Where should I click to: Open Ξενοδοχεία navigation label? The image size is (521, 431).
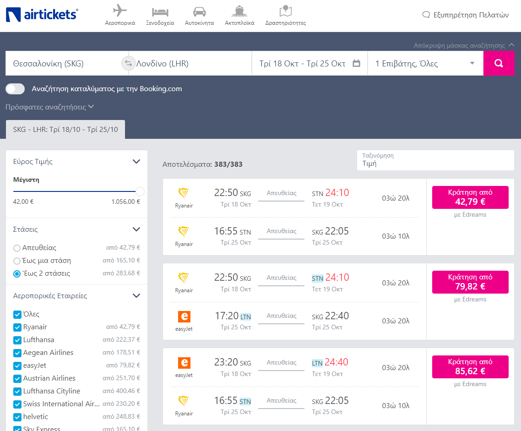coord(160,23)
